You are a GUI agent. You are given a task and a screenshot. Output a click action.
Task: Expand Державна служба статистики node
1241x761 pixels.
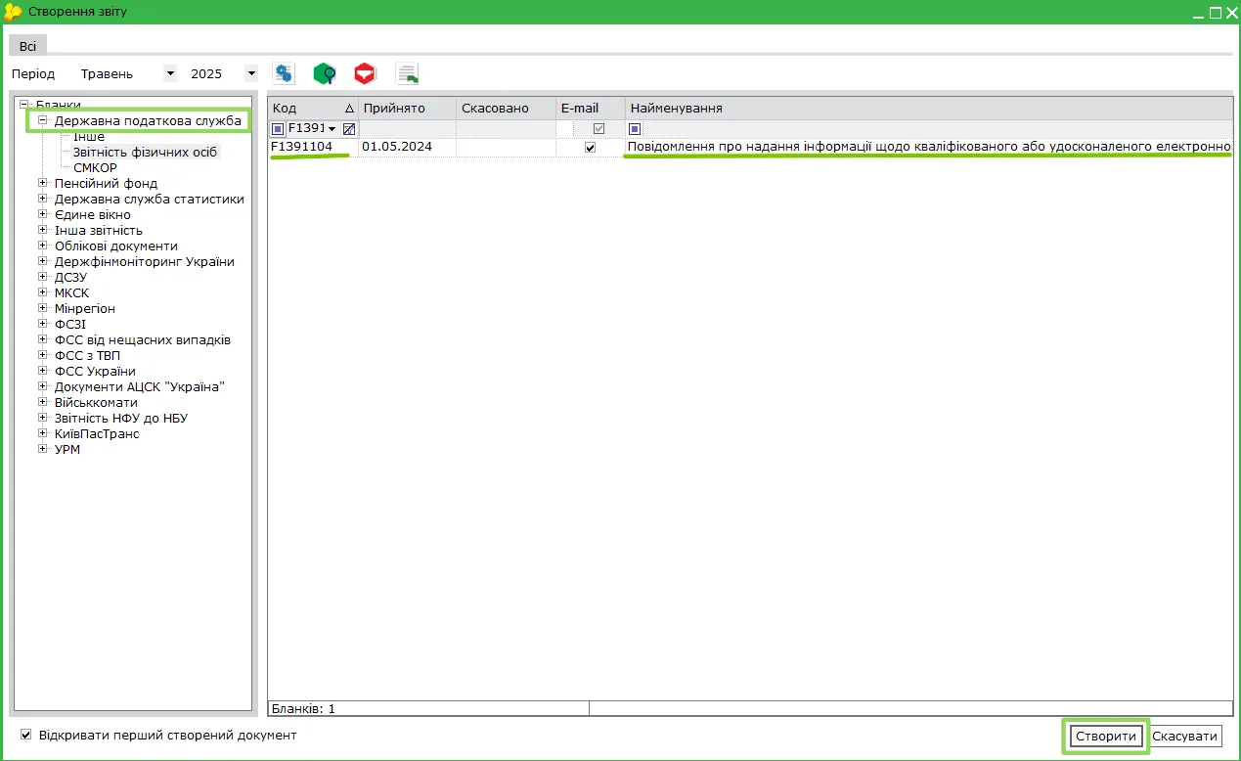point(43,199)
